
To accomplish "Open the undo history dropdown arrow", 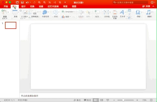I will 30,2.
